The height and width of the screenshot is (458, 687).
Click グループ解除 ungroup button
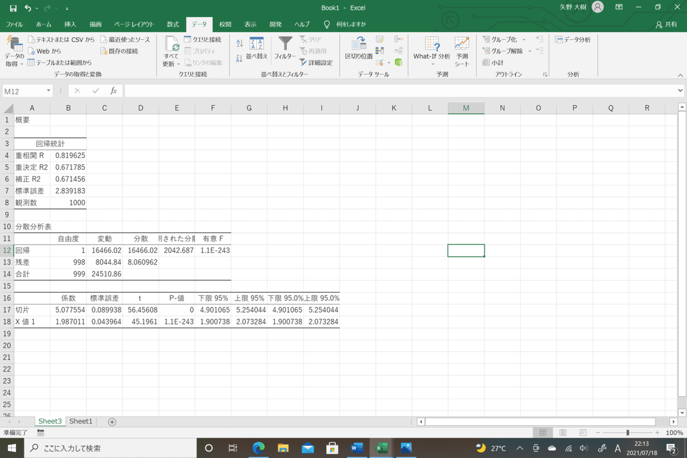(503, 51)
